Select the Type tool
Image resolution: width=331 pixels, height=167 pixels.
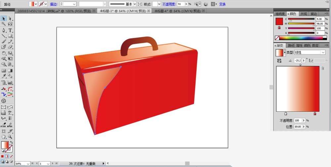tap(10, 30)
